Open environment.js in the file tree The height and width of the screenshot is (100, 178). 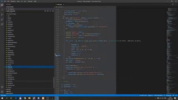tap(11, 46)
